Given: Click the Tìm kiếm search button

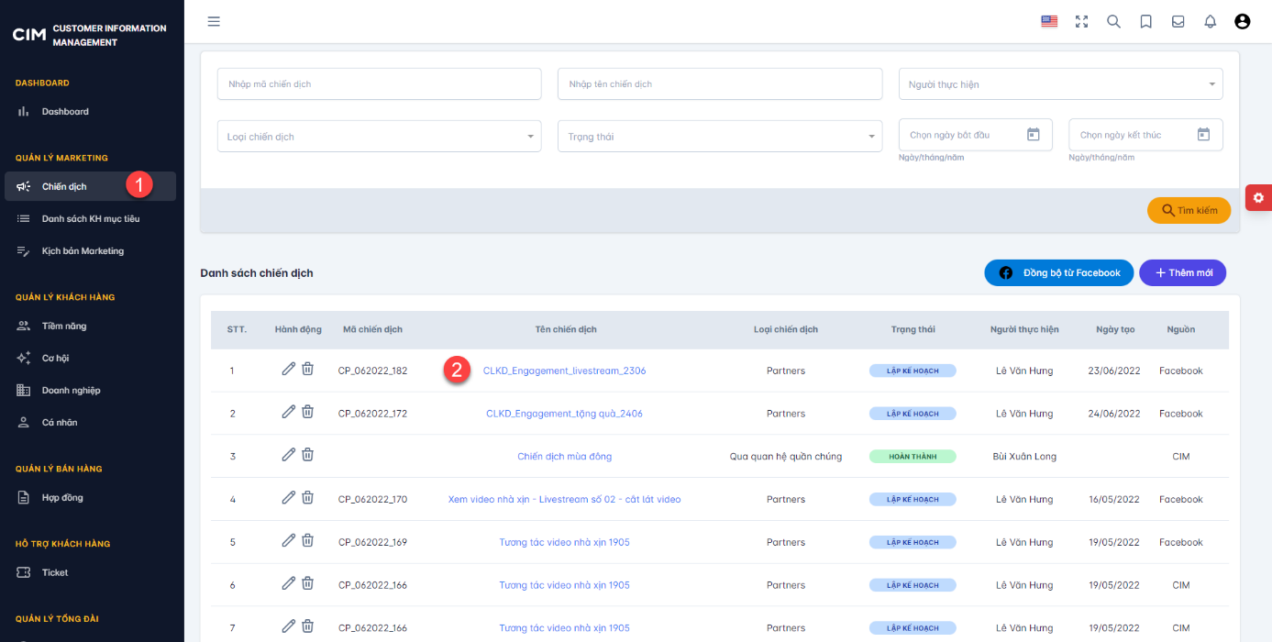Looking at the screenshot, I should click(1189, 210).
